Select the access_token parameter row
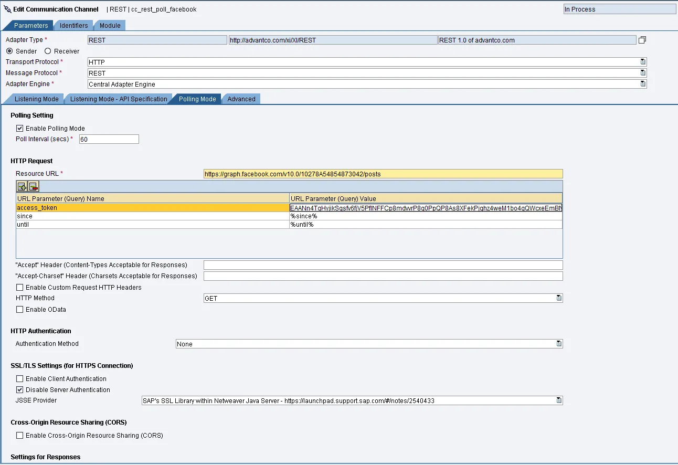 click(152, 208)
